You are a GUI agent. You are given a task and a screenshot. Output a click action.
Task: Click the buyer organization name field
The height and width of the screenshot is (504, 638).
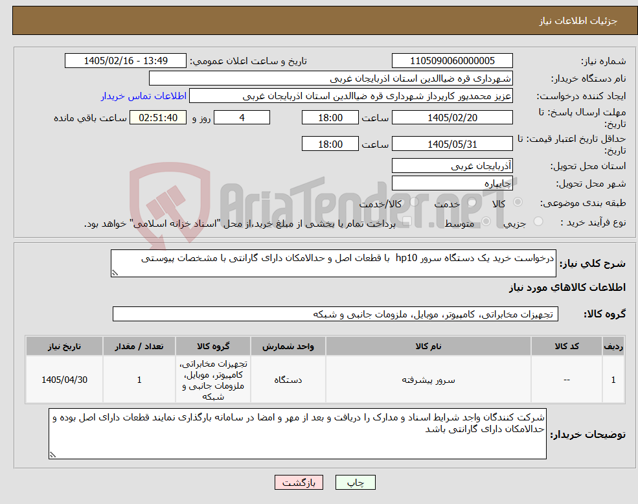point(331,78)
